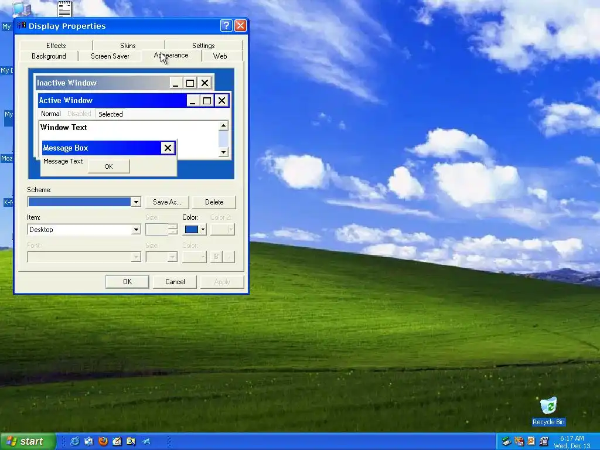600x450 pixels.
Task: Click Selected menu item in preview
Action: [x=111, y=114]
